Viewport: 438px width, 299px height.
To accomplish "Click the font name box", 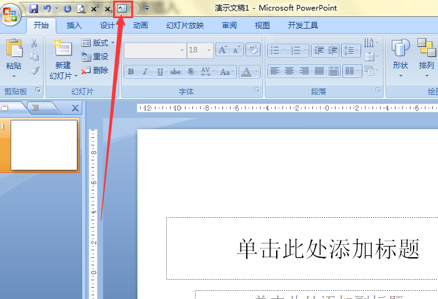I will pos(155,51).
